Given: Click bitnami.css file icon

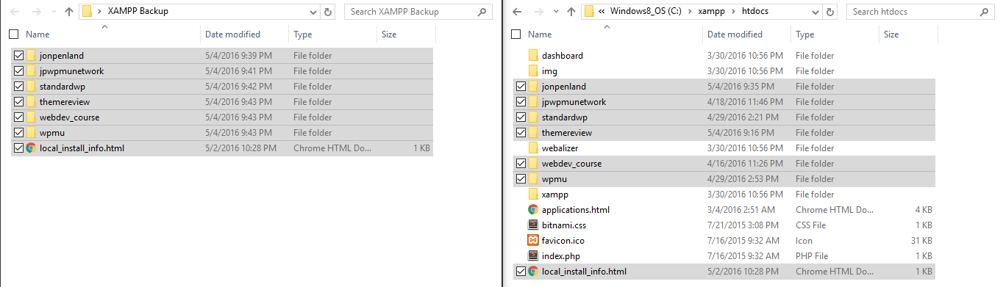Looking at the screenshot, I should pos(533,225).
